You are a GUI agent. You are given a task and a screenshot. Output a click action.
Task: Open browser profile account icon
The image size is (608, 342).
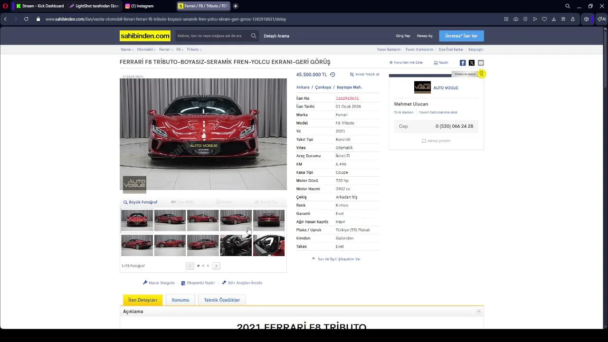[x=573, y=19]
